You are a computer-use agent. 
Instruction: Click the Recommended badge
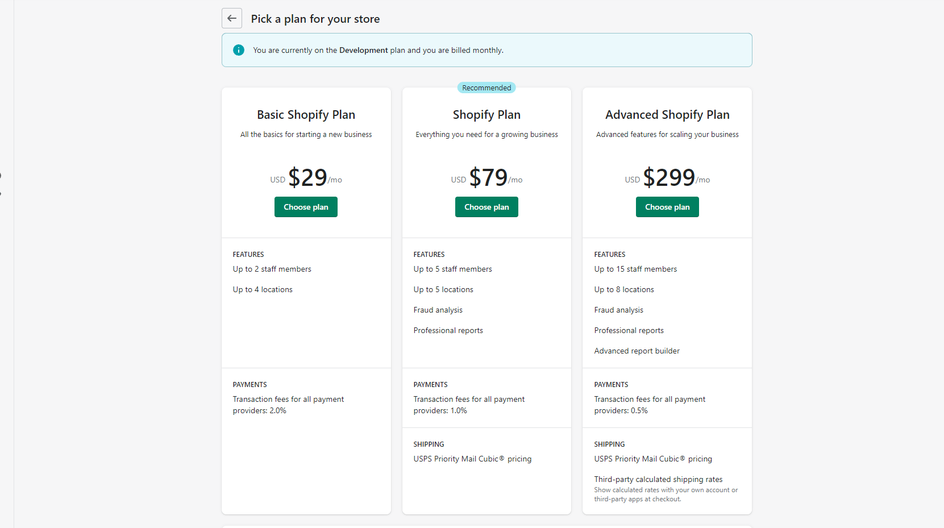pos(486,88)
